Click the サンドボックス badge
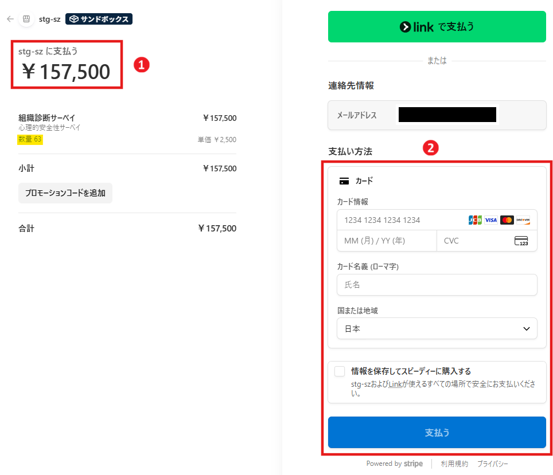 pyautogui.click(x=99, y=19)
